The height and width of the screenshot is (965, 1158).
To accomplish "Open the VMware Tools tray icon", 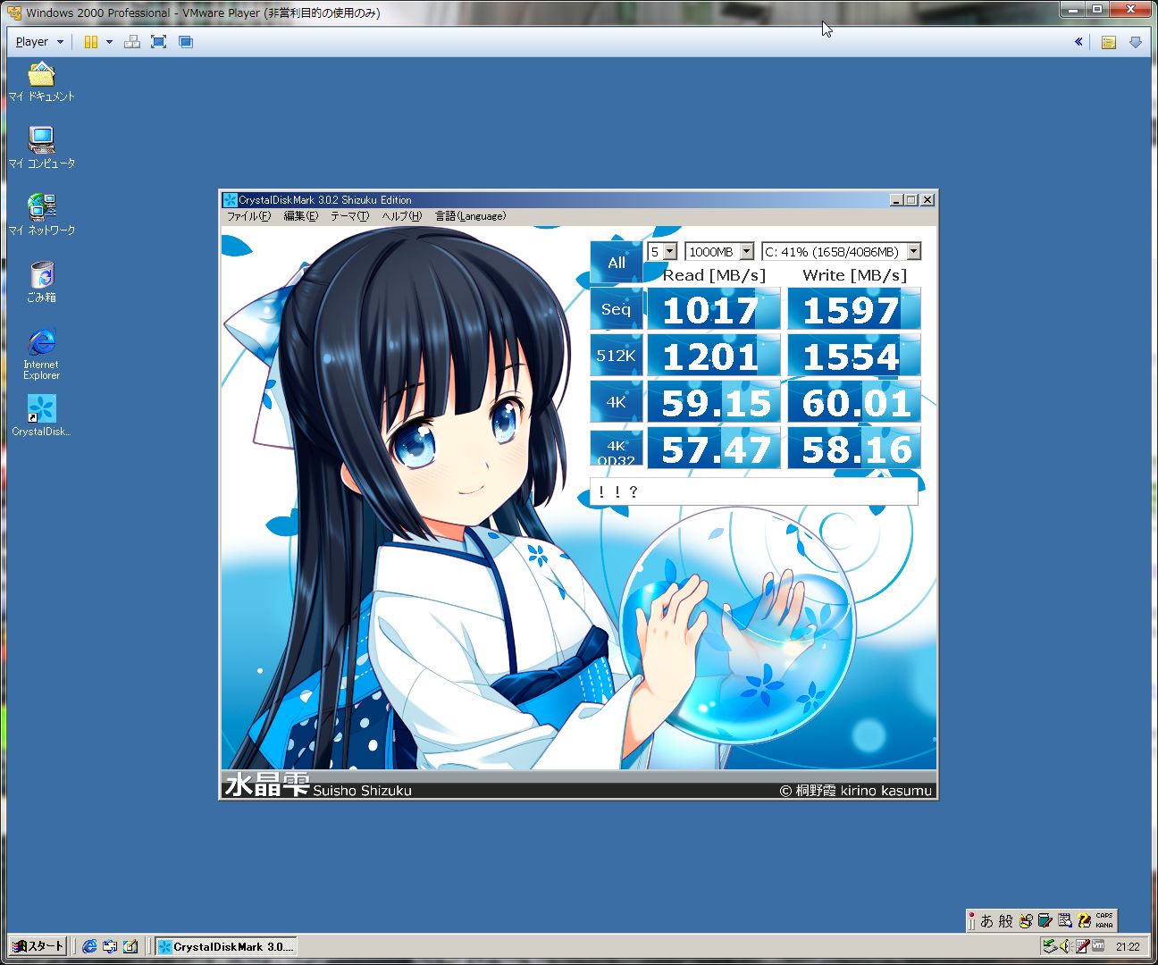I will pyautogui.click(x=1097, y=946).
